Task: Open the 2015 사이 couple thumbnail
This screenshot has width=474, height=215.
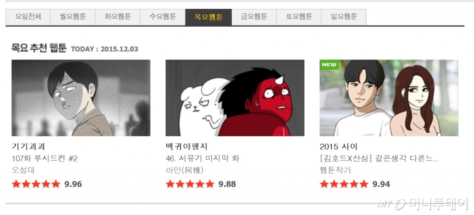Action: point(389,98)
